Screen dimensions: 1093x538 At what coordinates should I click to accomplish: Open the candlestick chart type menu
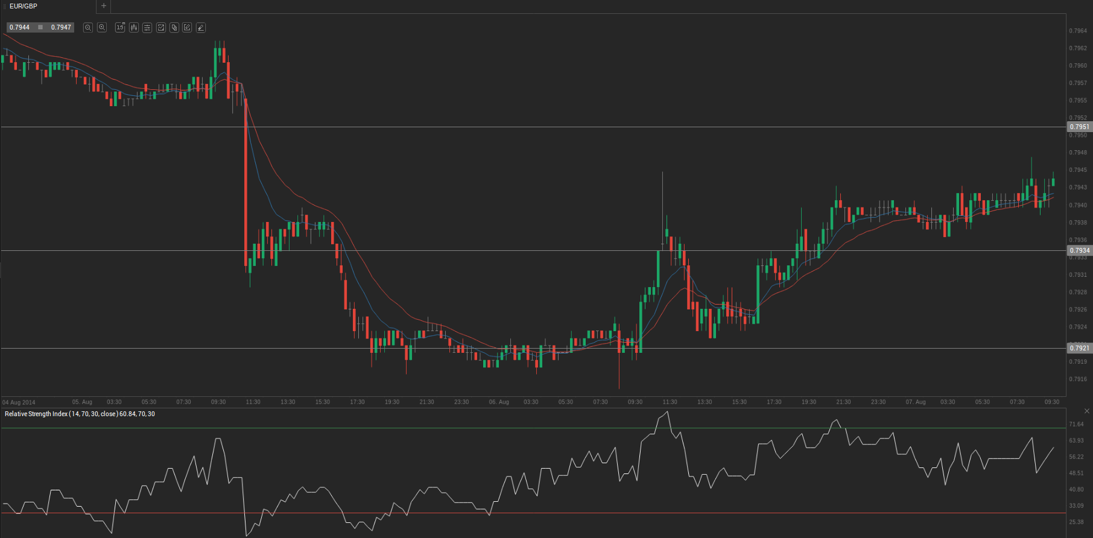(133, 28)
